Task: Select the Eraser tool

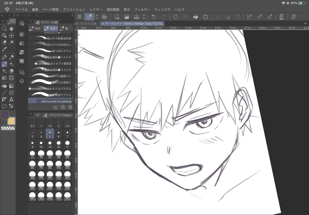Action: coord(11,71)
